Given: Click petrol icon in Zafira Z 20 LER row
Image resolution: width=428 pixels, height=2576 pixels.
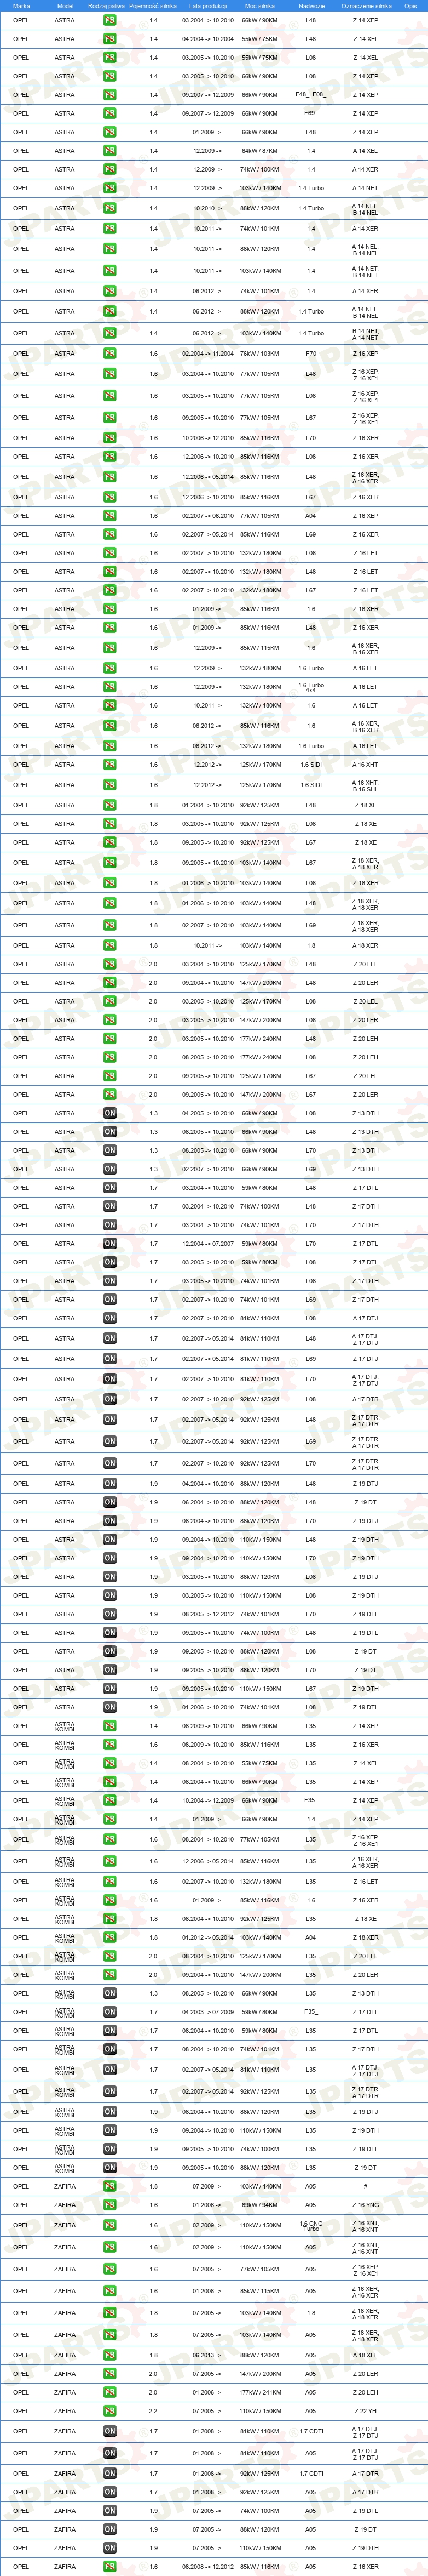Looking at the screenshot, I should (x=110, y=2374).
